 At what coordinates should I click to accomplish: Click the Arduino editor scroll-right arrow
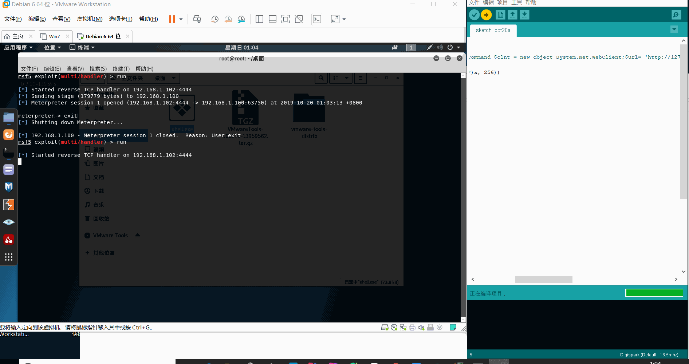(676, 279)
